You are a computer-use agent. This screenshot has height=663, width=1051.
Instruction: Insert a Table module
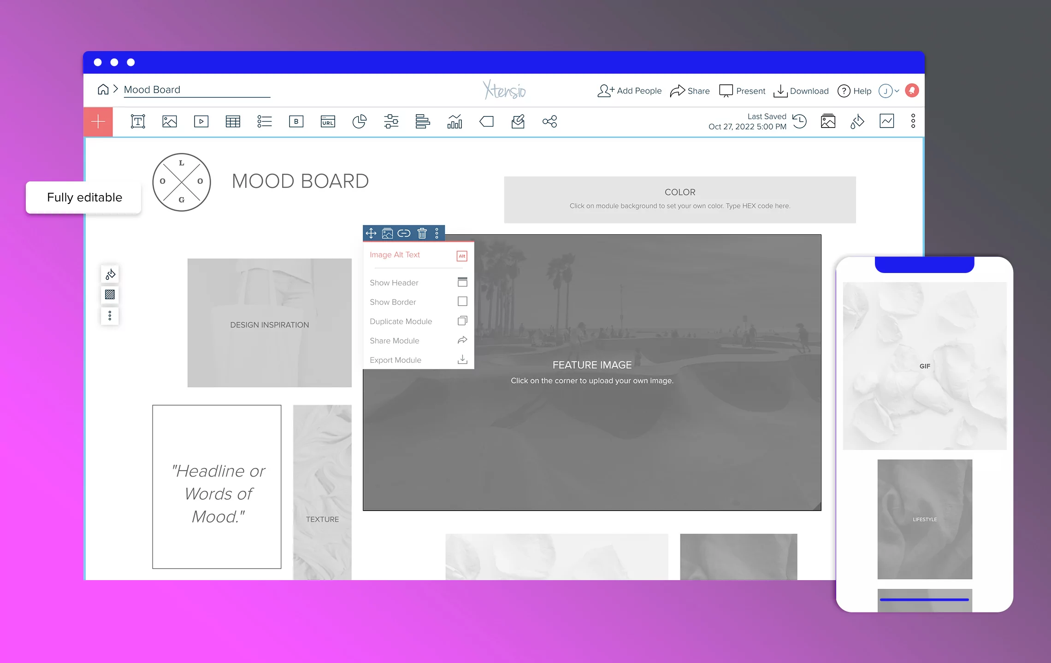233,122
